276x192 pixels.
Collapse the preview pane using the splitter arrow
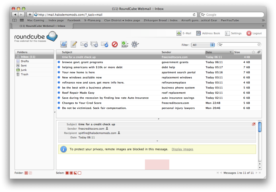point(159,119)
